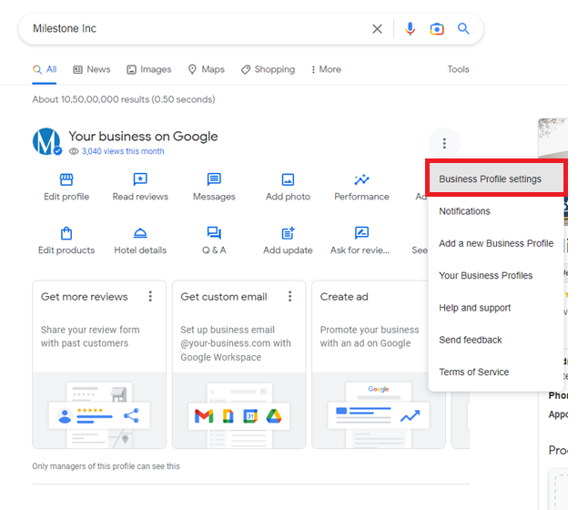The height and width of the screenshot is (510, 578).
Task: Open the search Tools option
Action: click(458, 69)
